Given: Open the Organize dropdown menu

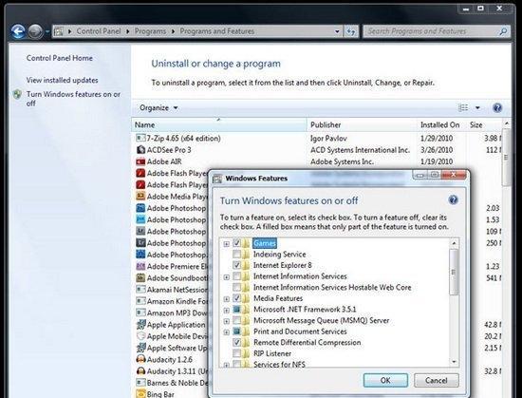Looking at the screenshot, I should click(x=158, y=108).
